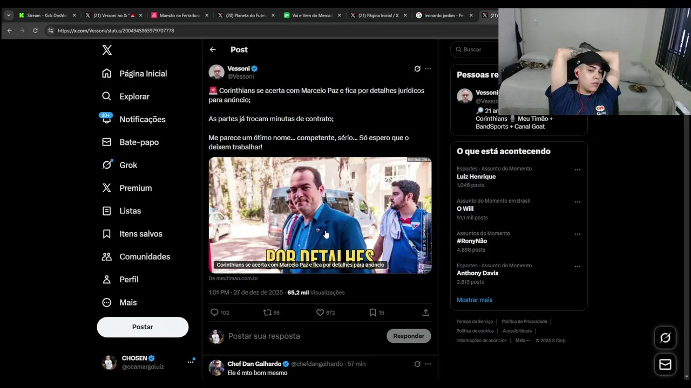Viewport: 691px width, 388px height.
Task: Open Grok icon in sidebar
Action: point(107,165)
